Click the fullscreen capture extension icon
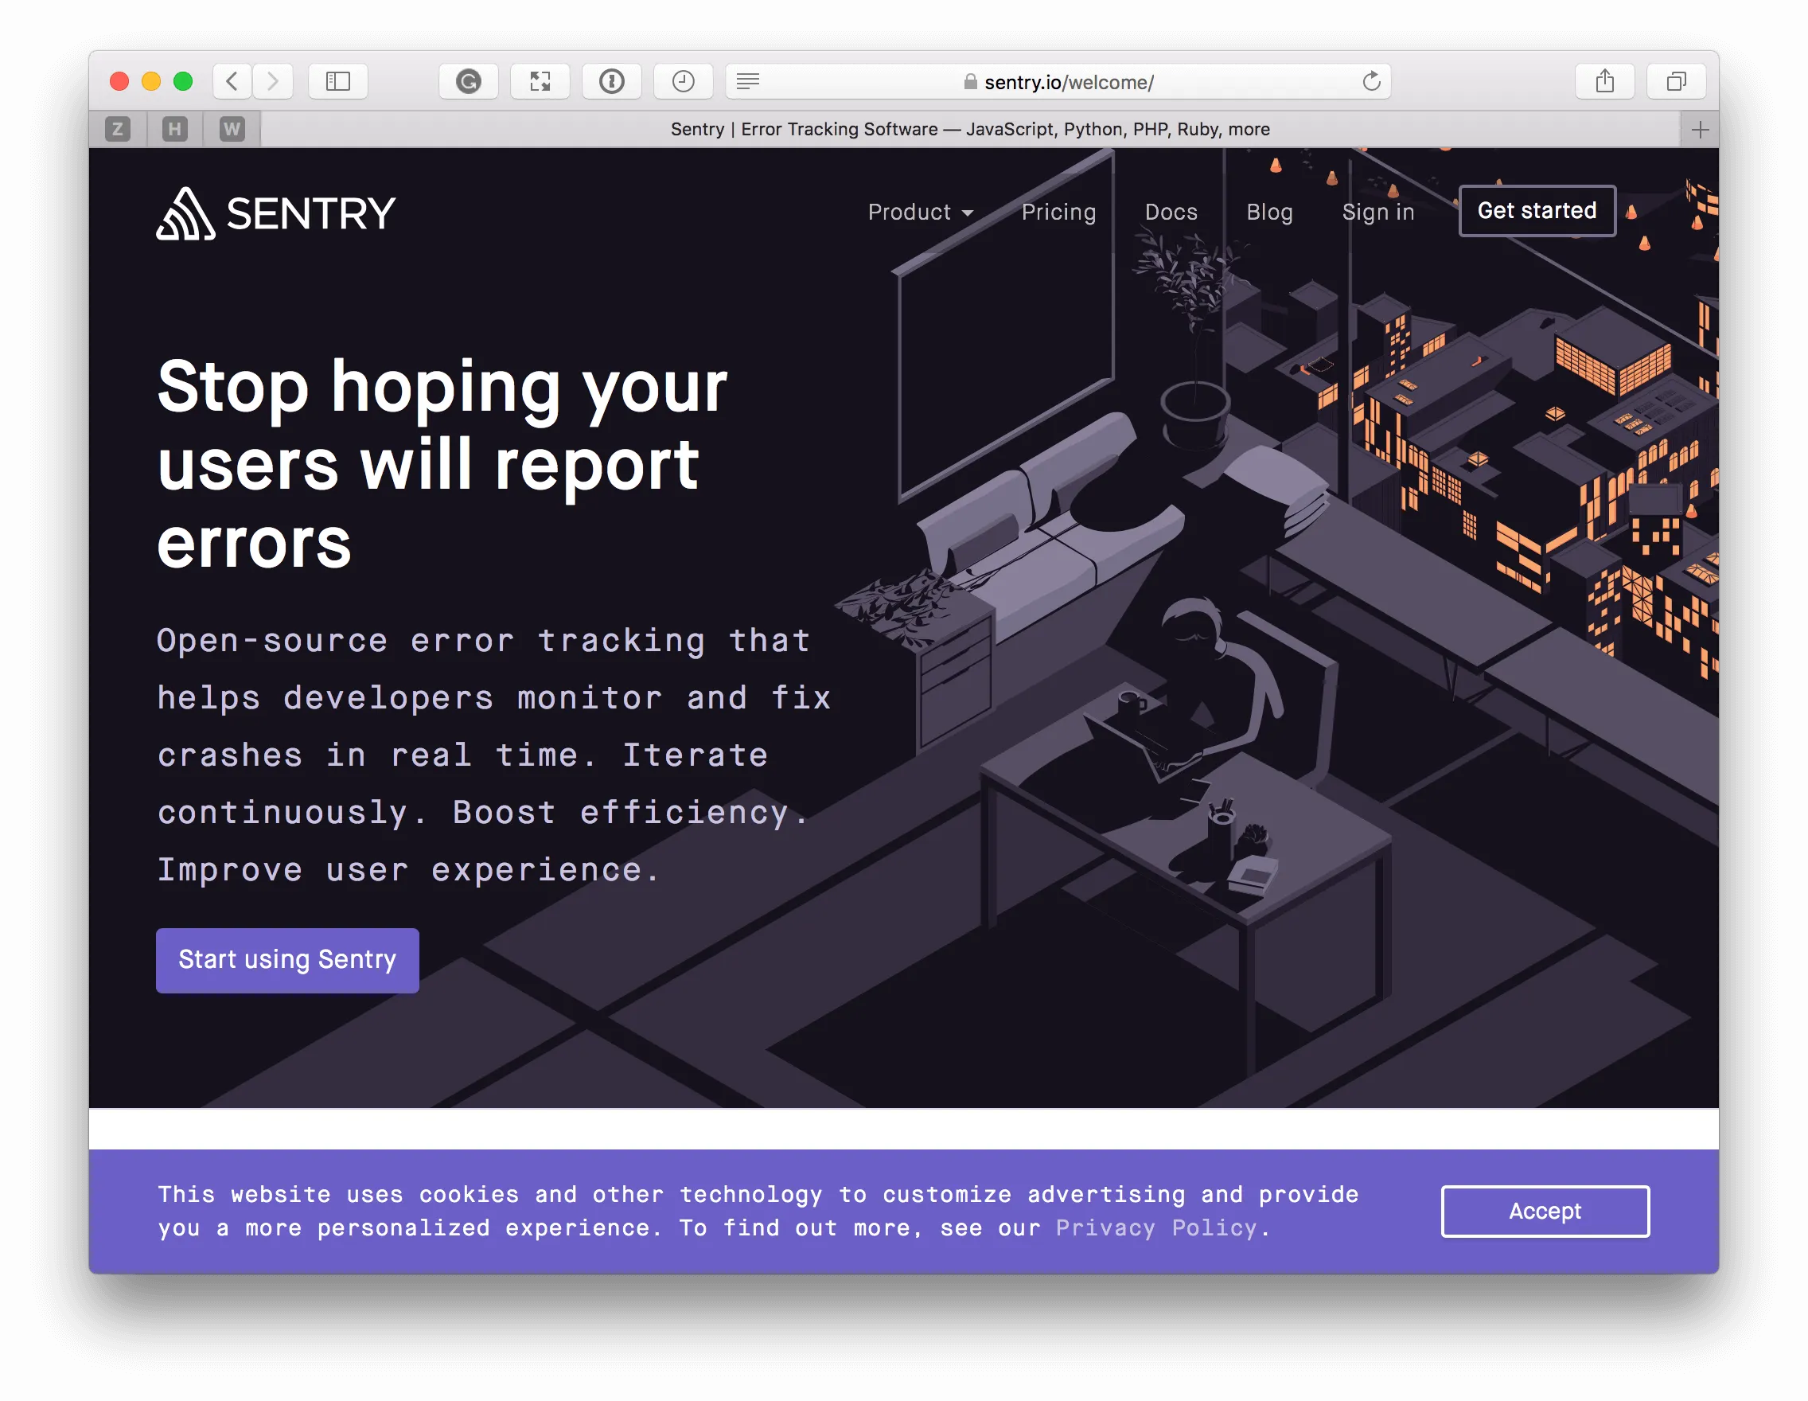The width and height of the screenshot is (1808, 1401). point(540,81)
